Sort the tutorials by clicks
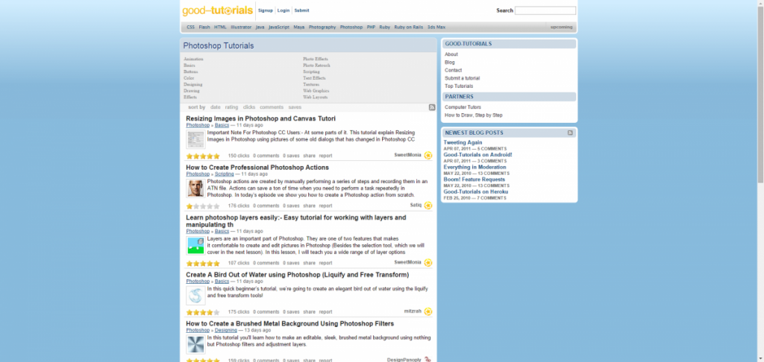The width and height of the screenshot is (764, 362). point(249,107)
